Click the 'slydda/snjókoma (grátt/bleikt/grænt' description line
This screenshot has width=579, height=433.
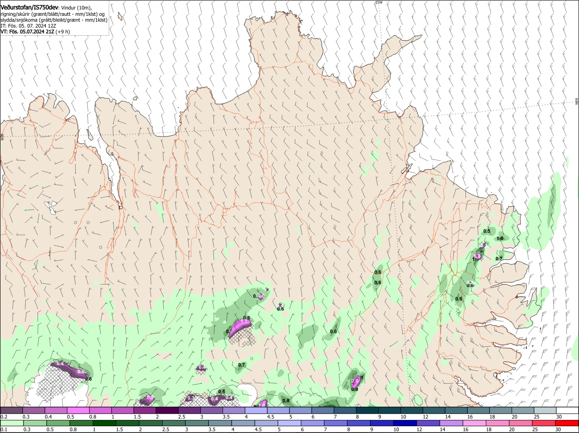(54, 20)
